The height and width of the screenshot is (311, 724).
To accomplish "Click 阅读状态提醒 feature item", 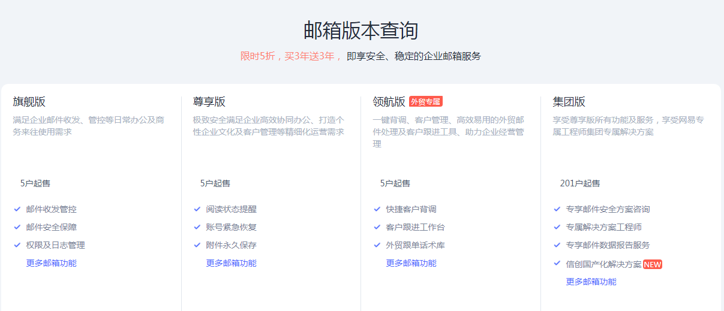I will click(x=231, y=209).
